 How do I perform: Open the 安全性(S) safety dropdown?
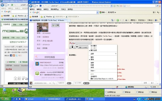click(x=142, y=20)
